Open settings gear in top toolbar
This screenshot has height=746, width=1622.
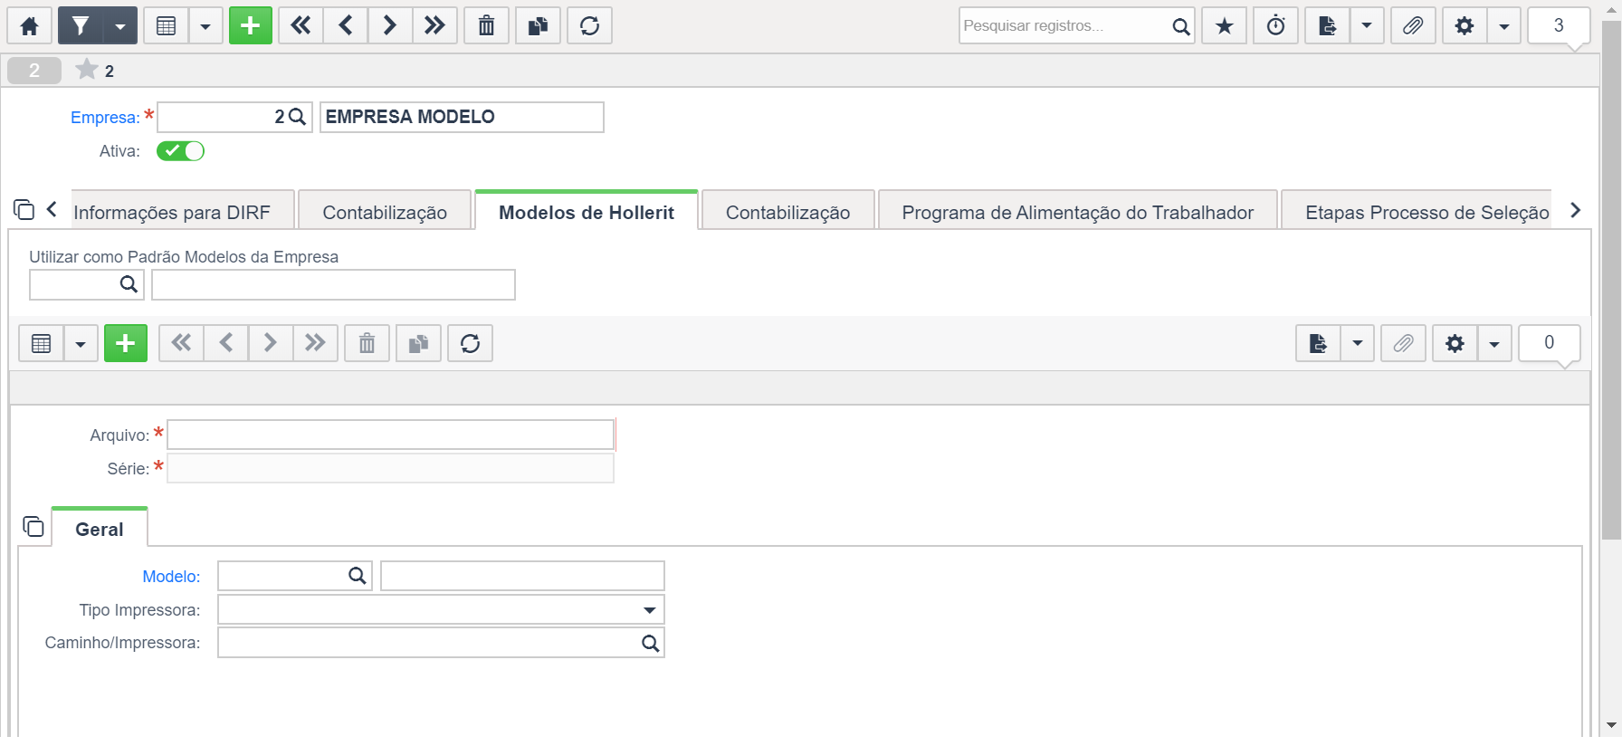tap(1464, 25)
